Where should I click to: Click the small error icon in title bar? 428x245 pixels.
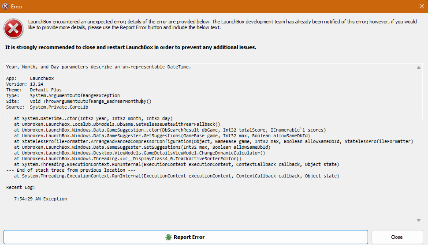5,7
